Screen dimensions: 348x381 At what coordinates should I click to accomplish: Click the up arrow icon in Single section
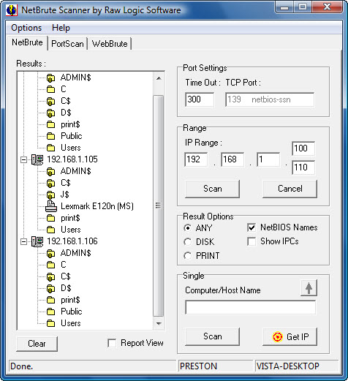pos(309,288)
